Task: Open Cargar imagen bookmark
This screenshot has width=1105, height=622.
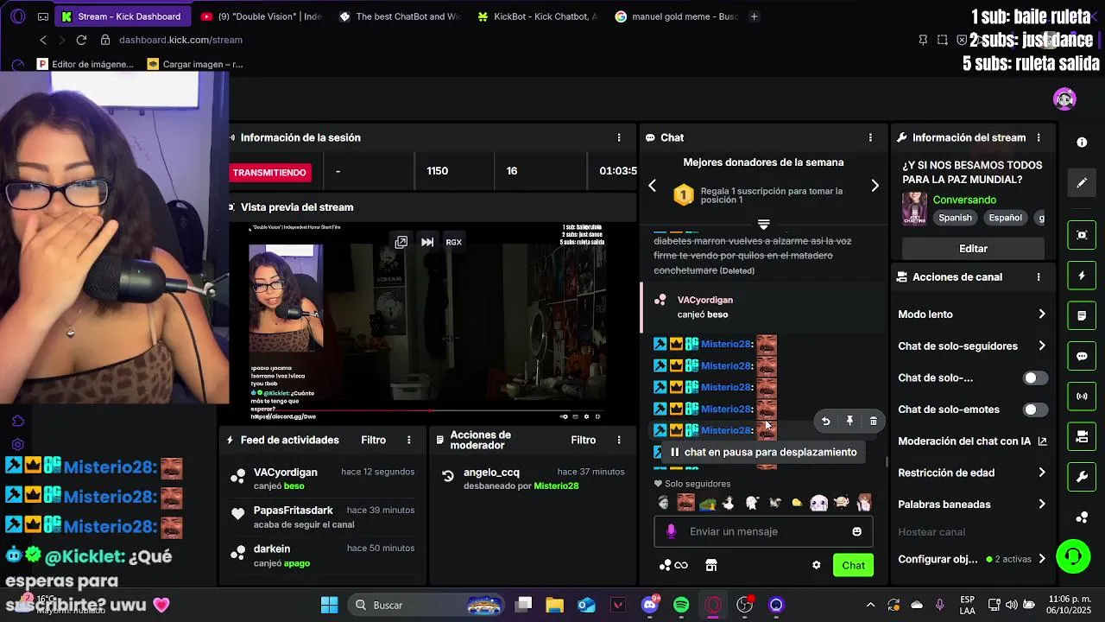Action: click(x=195, y=64)
